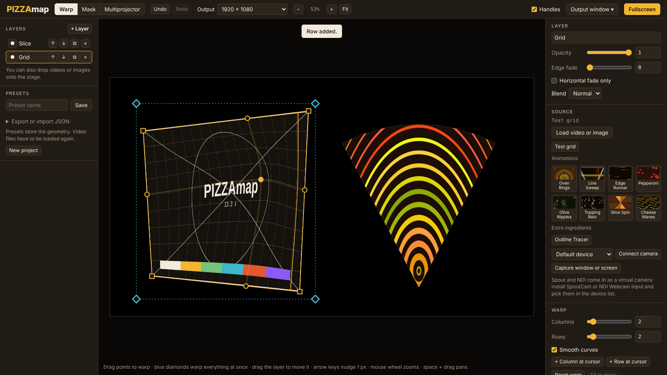Image resolution: width=667 pixels, height=375 pixels.
Task: Apply the Olive Ripples animation
Action: [564, 208]
